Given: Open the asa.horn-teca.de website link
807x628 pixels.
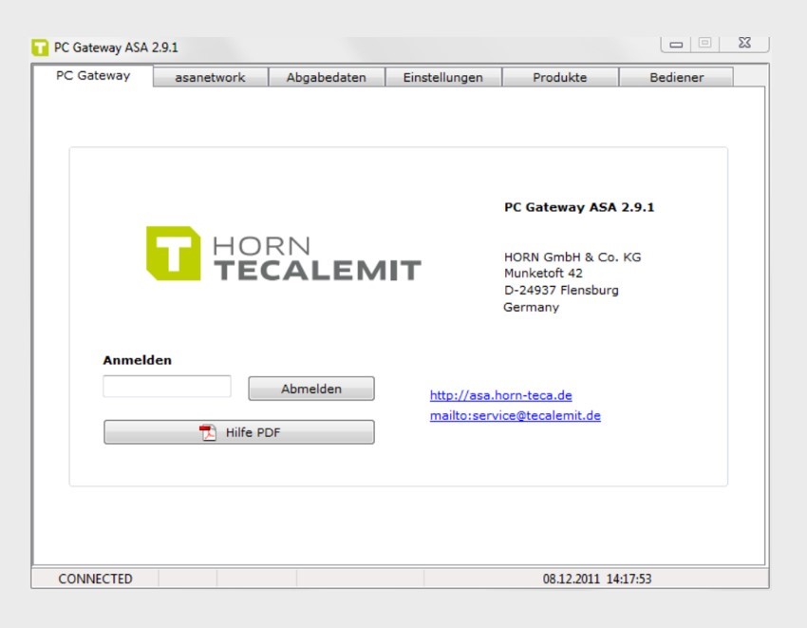Looking at the screenshot, I should pos(500,395).
